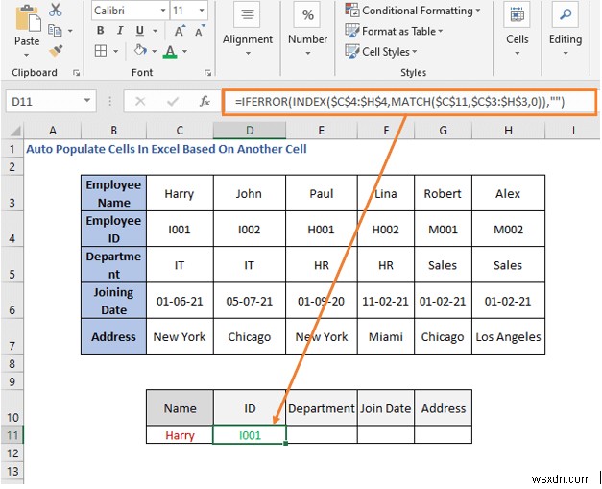This screenshot has height=489, width=602.
Task: Open the Name Box dropdown arrow
Action: 87,101
